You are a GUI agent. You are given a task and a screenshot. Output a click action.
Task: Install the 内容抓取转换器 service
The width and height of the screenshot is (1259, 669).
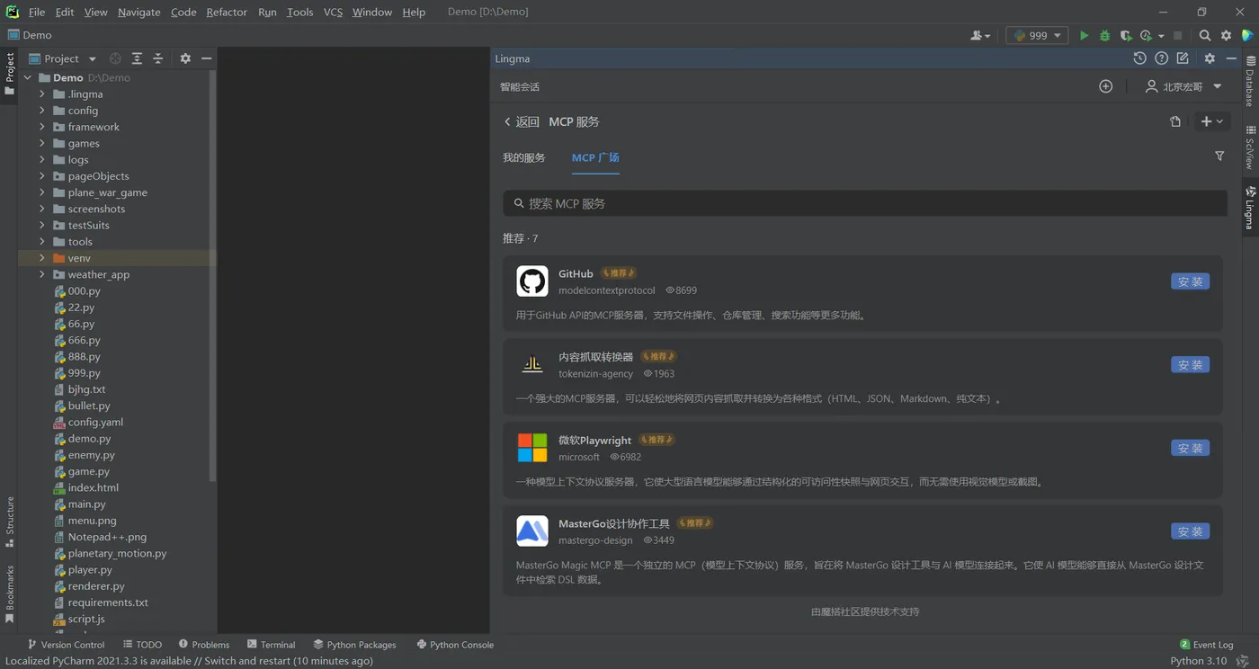[x=1190, y=364]
